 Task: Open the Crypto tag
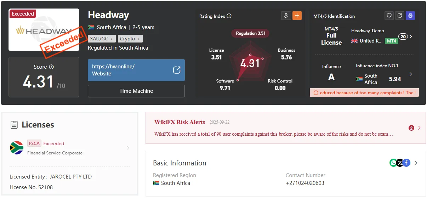[x=130, y=39]
